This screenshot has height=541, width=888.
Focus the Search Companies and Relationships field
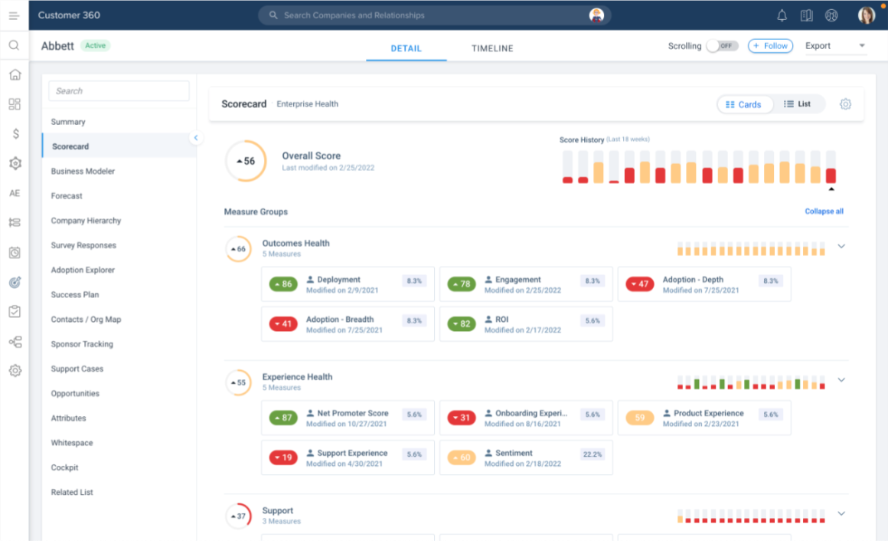coord(435,15)
